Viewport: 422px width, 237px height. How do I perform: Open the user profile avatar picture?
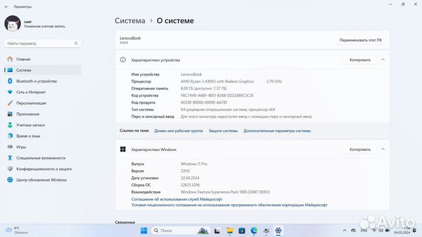pos(12,23)
